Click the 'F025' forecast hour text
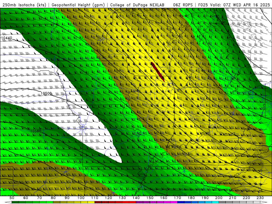Viewport: 272px width, 204px height. pyautogui.click(x=203, y=5)
